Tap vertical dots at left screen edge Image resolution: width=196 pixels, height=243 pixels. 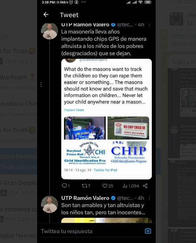coord(41,84)
